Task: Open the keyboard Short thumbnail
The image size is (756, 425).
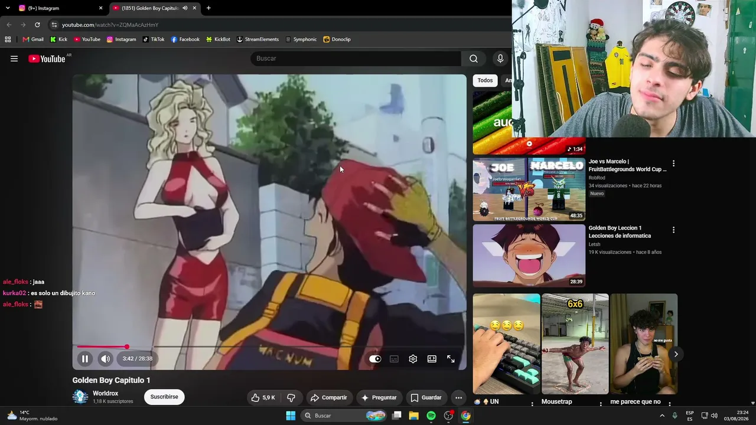Action: coord(507,344)
